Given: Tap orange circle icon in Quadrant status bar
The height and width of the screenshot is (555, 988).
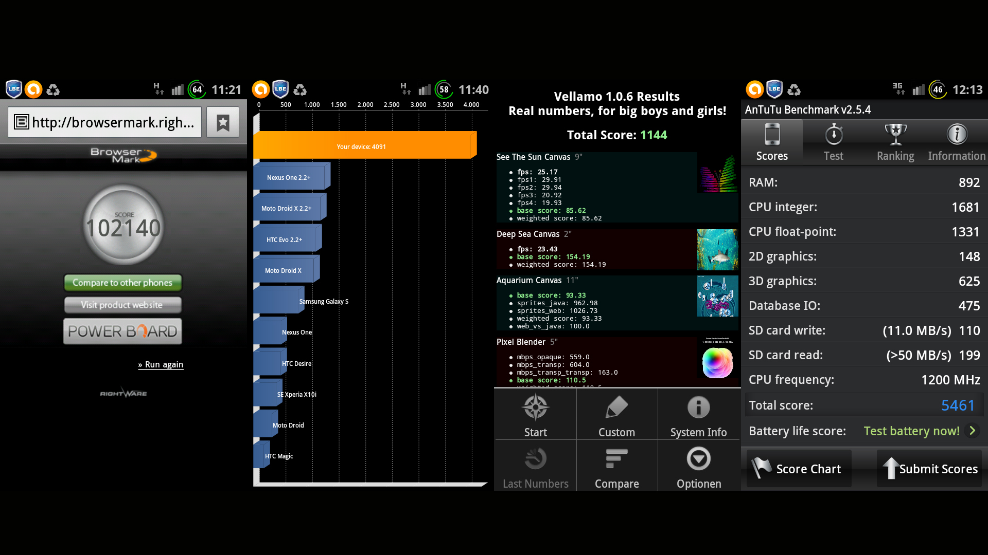Looking at the screenshot, I should point(261,89).
